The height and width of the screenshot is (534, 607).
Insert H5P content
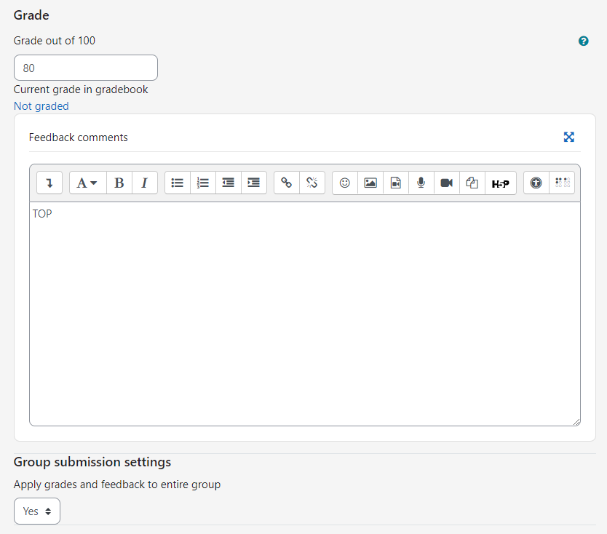click(501, 183)
